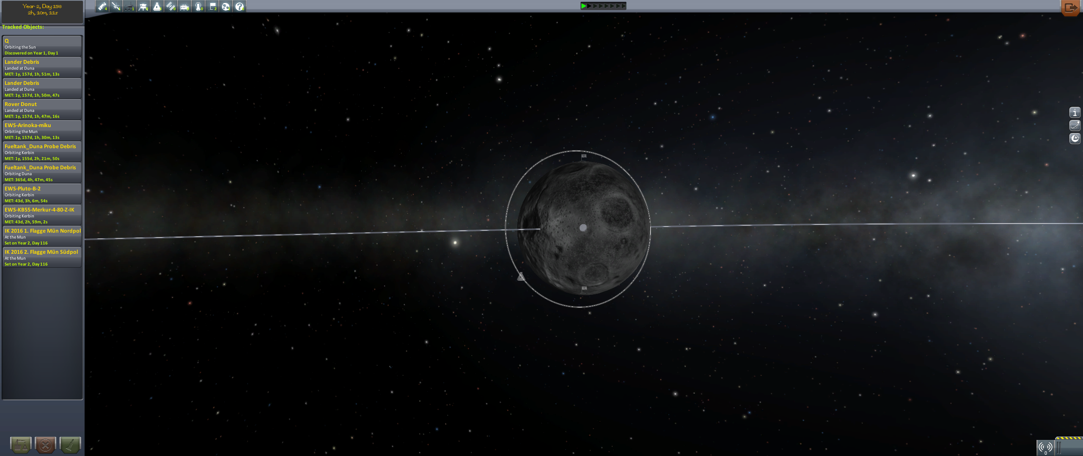Click the Ships capsule filter icon

point(157,6)
